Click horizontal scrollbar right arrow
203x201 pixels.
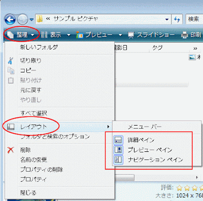tap(197, 177)
